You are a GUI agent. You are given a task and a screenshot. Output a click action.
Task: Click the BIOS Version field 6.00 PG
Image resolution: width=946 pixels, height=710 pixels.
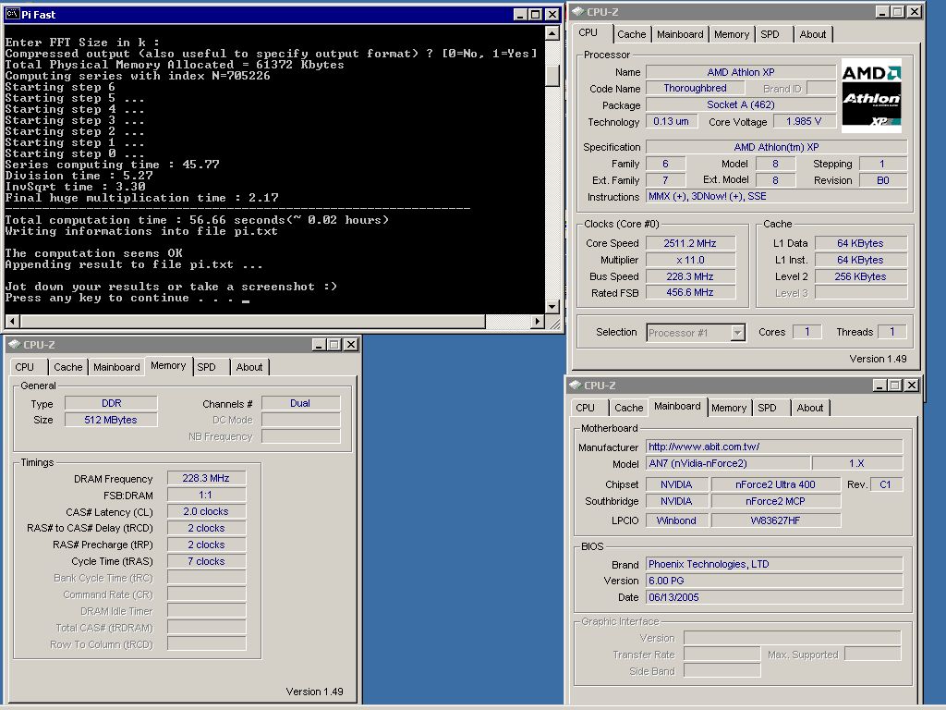point(774,581)
